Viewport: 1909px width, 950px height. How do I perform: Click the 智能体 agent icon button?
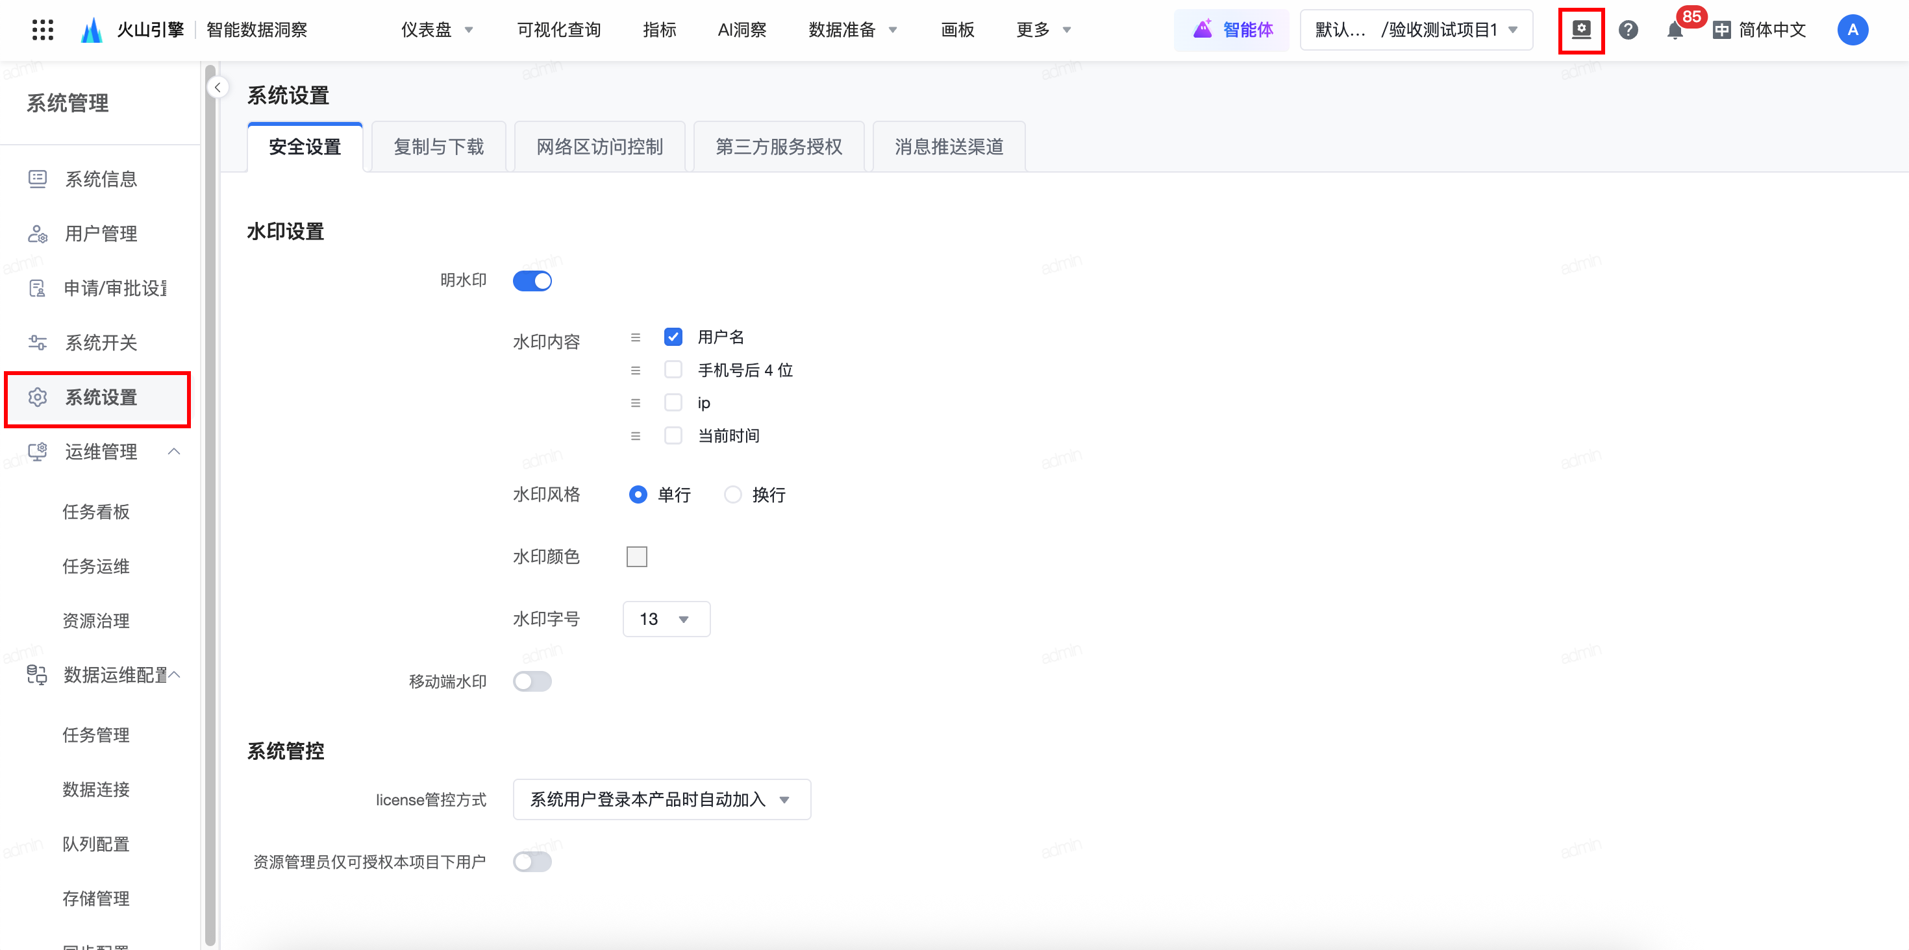click(x=1232, y=30)
